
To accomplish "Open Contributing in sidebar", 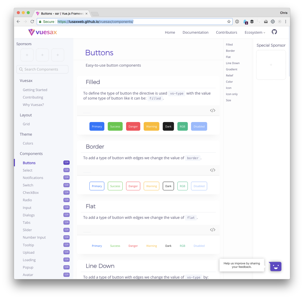I will (33, 97).
